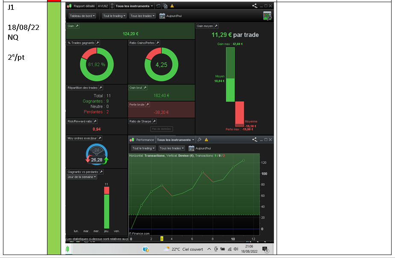
Task: Click the green Thursday bar in Gagnants vs perdants
Action: tap(106, 211)
